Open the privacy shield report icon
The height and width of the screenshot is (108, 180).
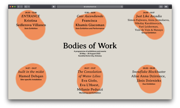[54, 7]
